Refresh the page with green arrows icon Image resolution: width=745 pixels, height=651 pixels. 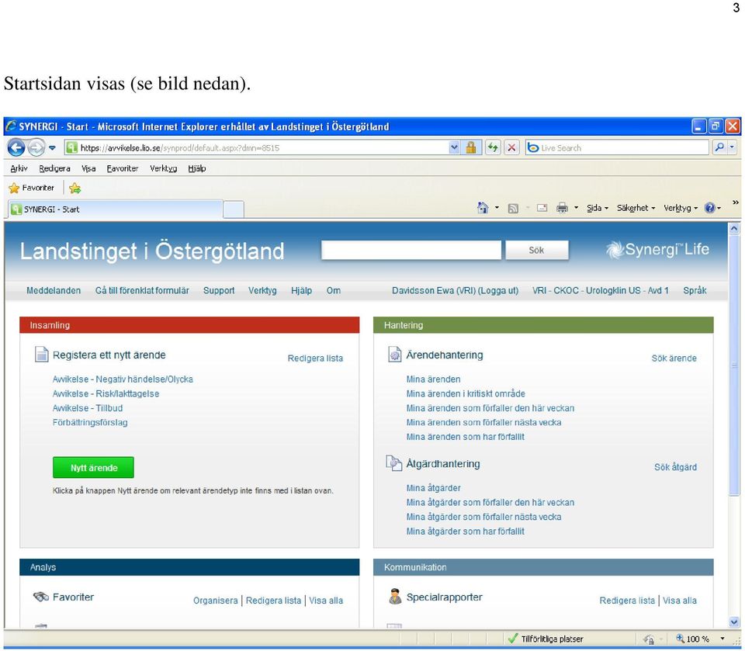(494, 147)
